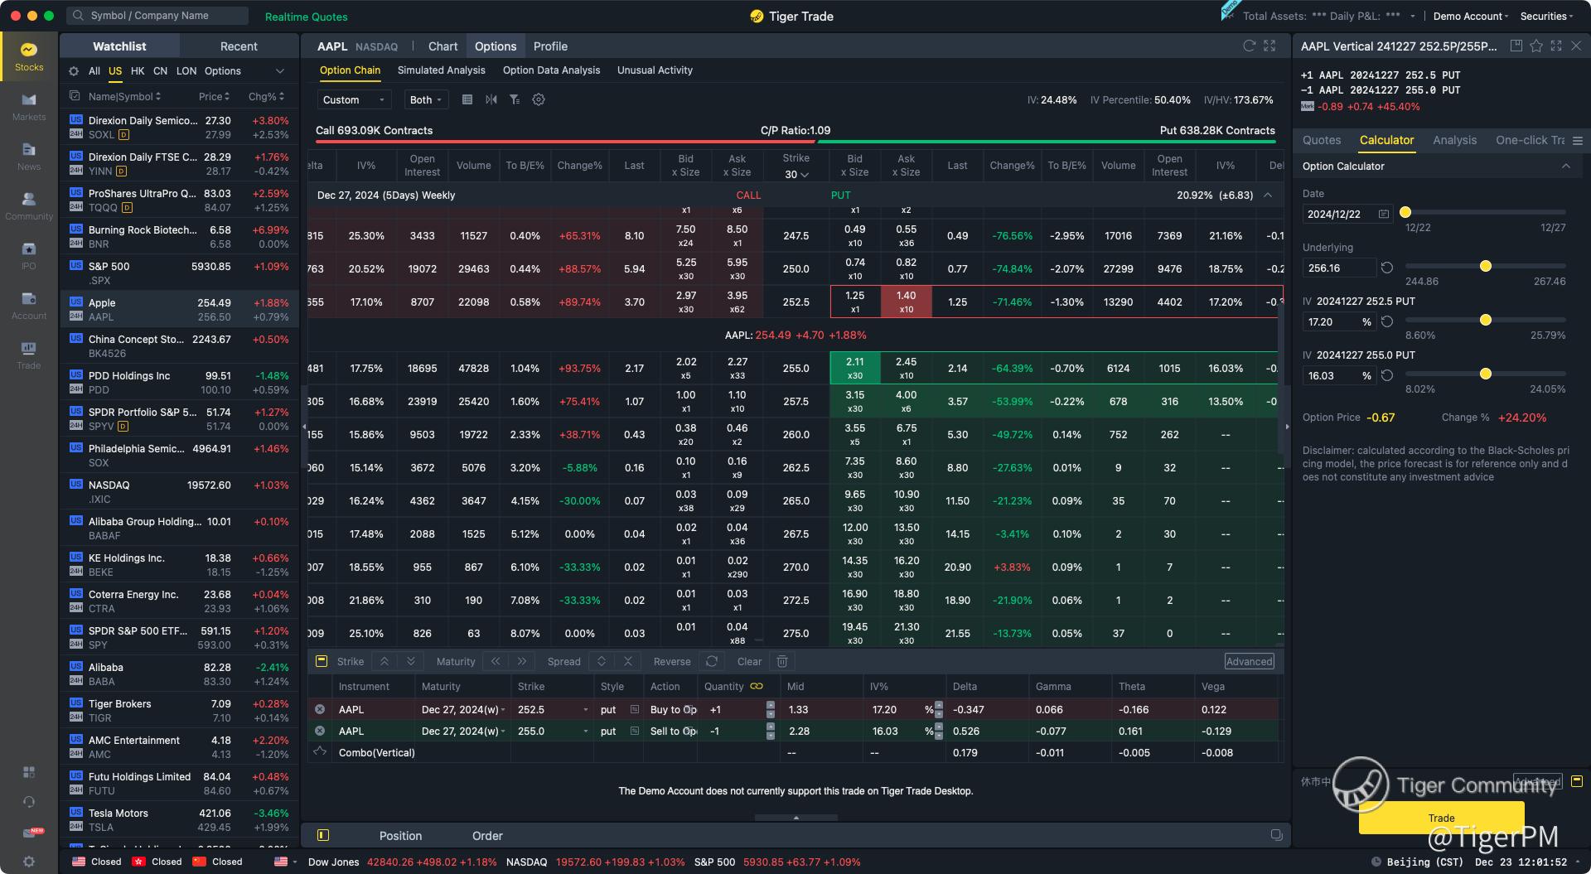Remove the 252.5 put leg
The height and width of the screenshot is (874, 1591).
[320, 709]
